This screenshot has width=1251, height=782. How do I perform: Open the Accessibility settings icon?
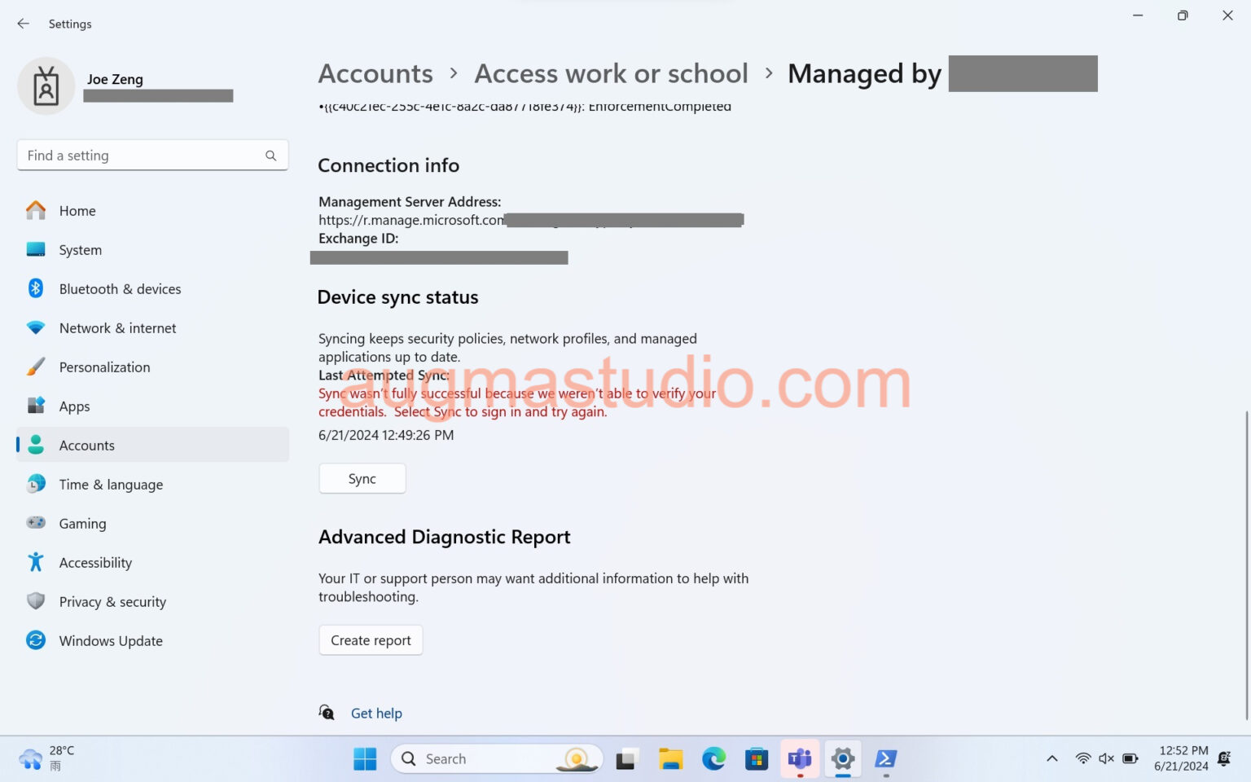(x=36, y=562)
